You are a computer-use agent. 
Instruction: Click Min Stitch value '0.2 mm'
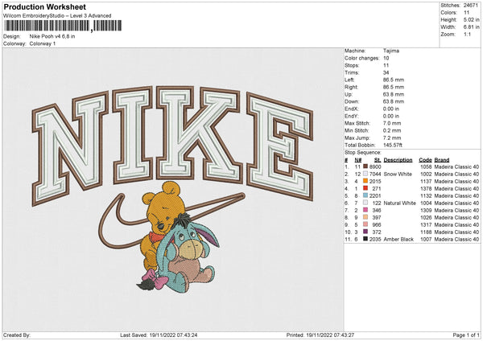[x=392, y=130]
